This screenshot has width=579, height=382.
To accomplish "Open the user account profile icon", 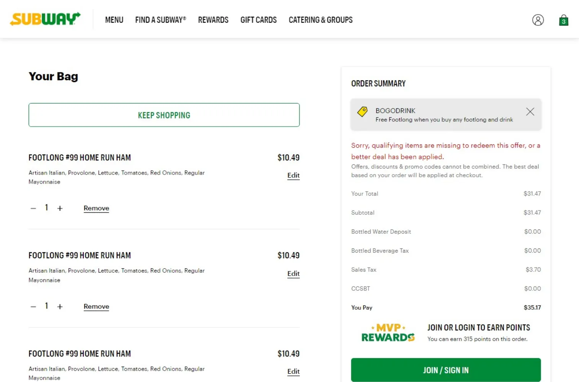I will pyautogui.click(x=538, y=20).
